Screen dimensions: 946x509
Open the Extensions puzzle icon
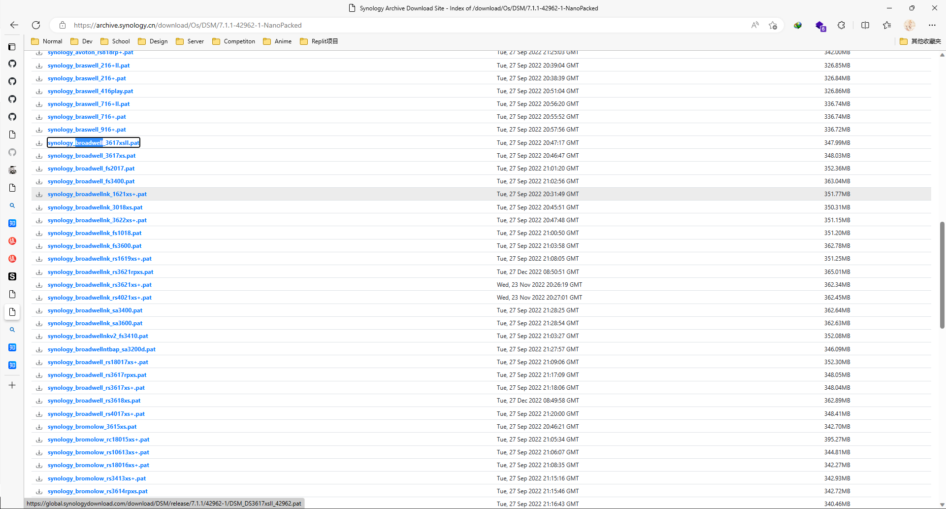[x=841, y=25]
